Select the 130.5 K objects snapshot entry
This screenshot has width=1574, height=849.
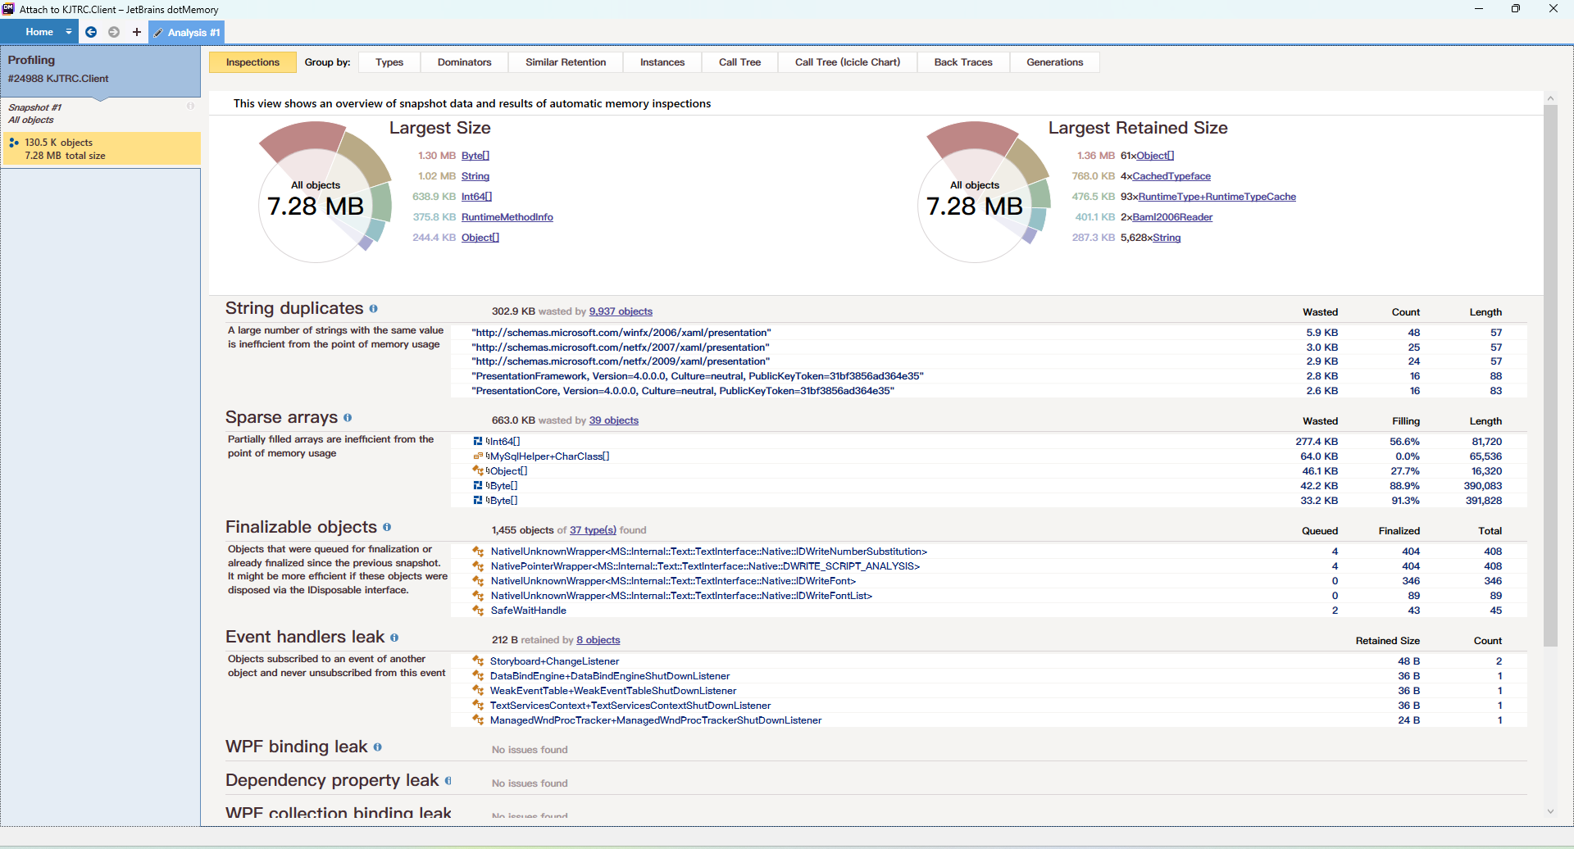point(102,149)
